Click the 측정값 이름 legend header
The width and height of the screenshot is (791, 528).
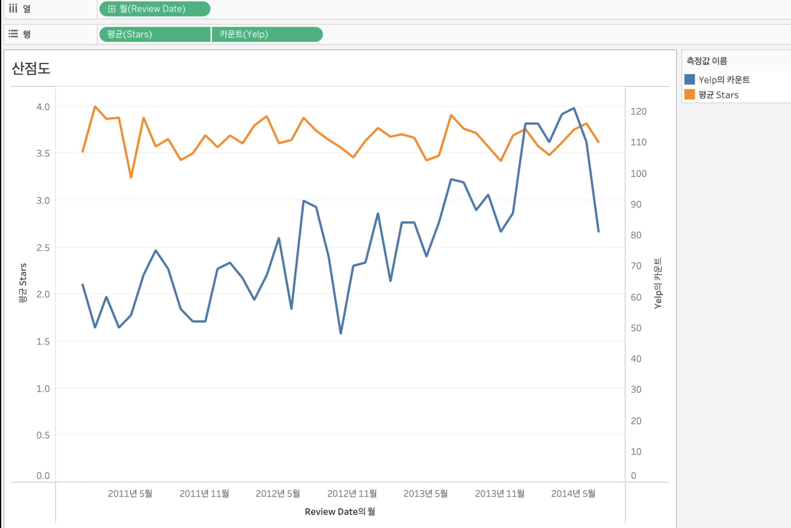[x=707, y=61]
